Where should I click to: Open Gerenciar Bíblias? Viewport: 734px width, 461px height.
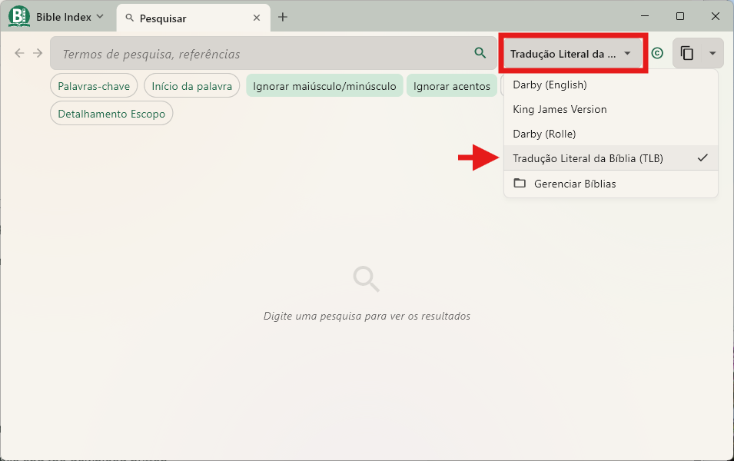611,184
